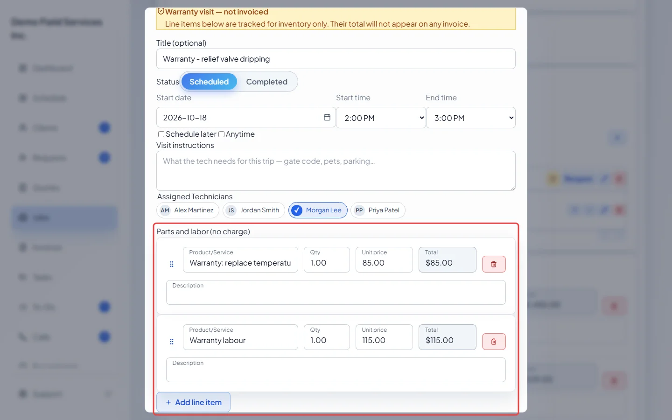Edit the Title field with relief valve text

[336, 59]
